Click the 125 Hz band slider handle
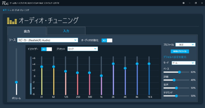 65,71
